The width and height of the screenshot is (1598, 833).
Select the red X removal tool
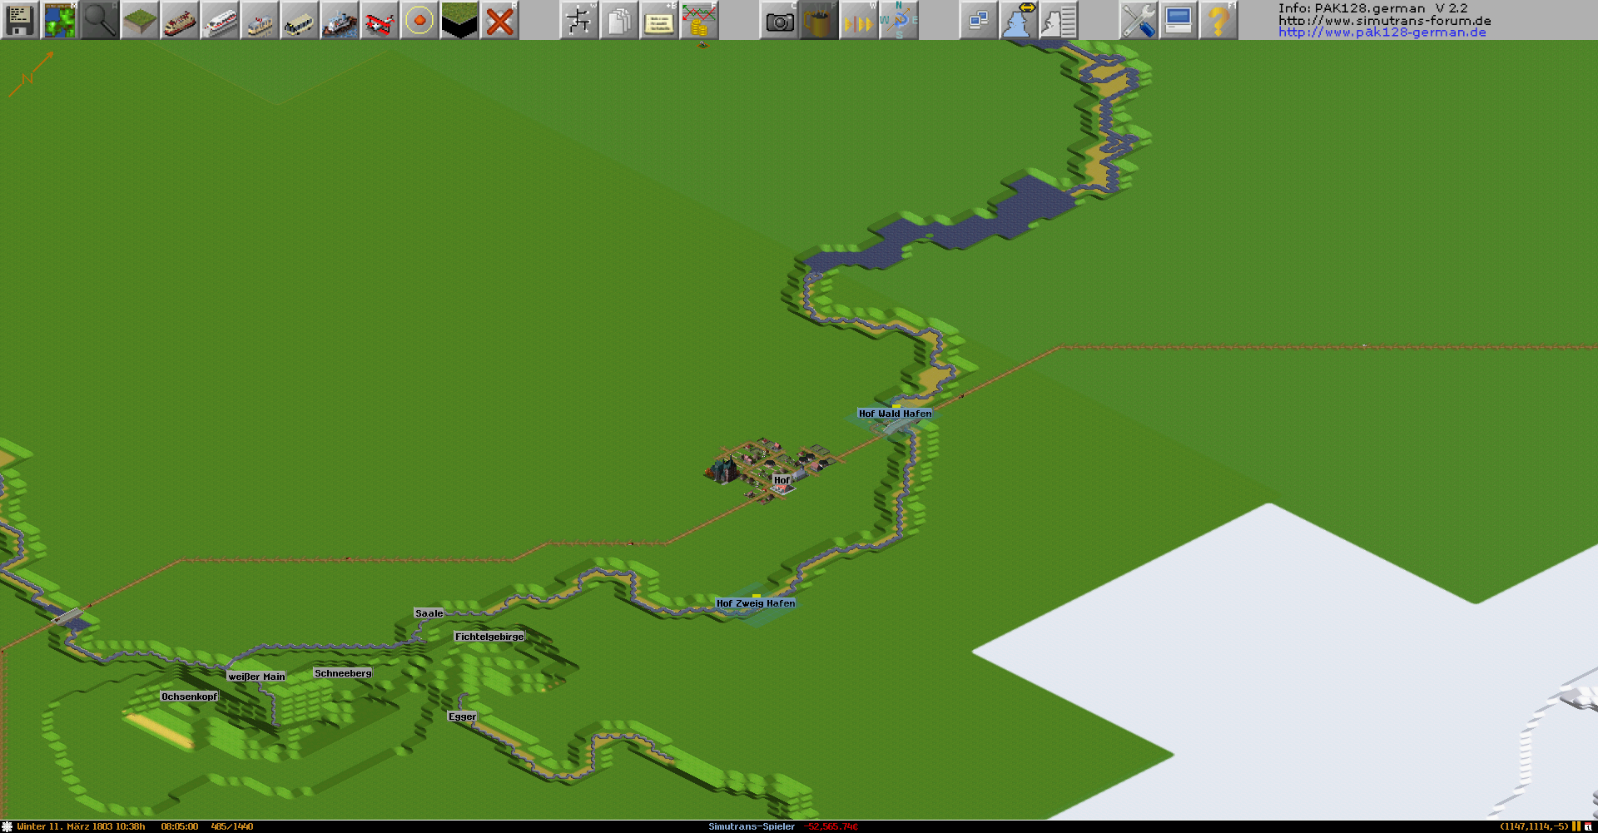tap(499, 20)
